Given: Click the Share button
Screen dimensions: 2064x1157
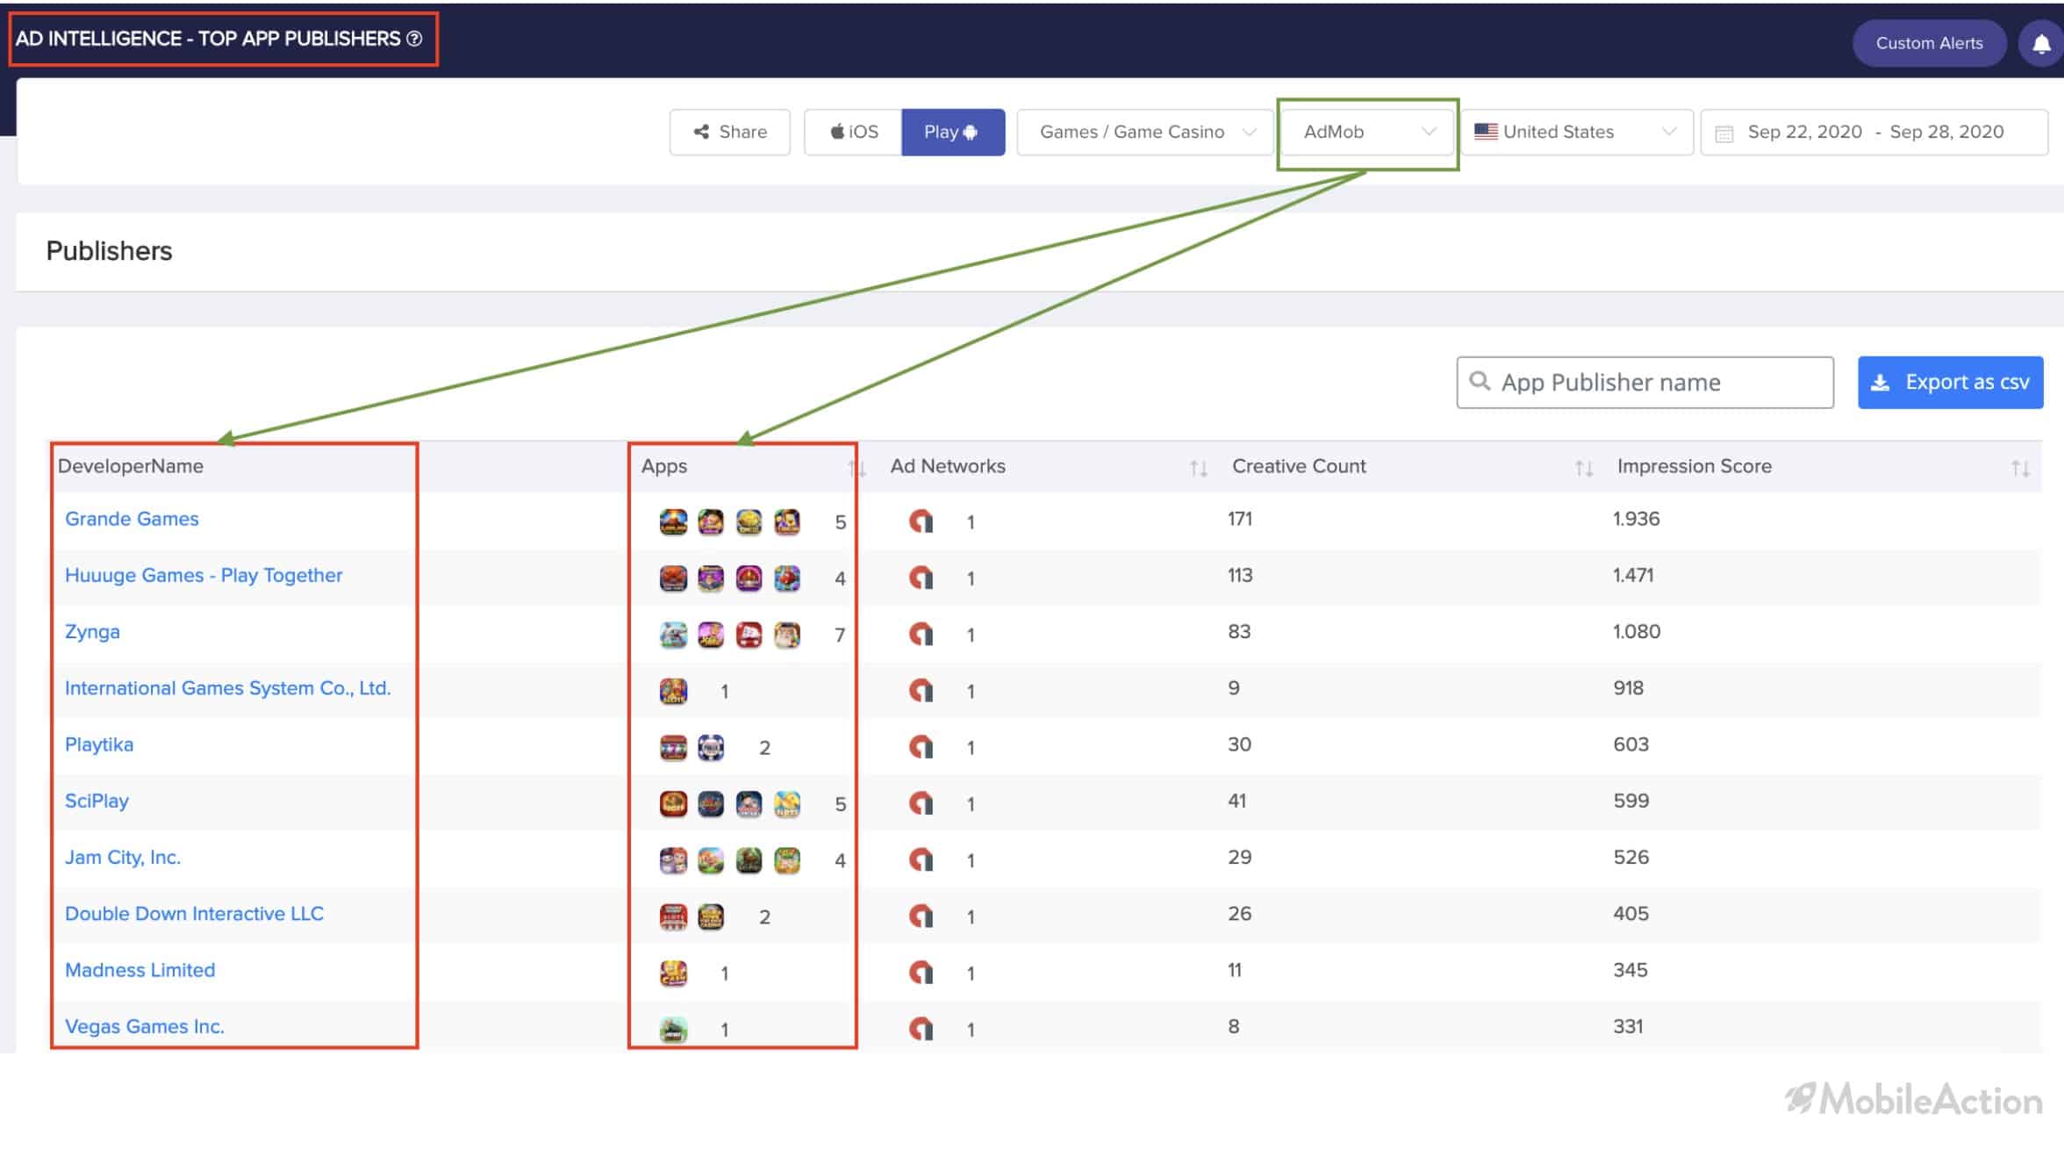Looking at the screenshot, I should 730,132.
